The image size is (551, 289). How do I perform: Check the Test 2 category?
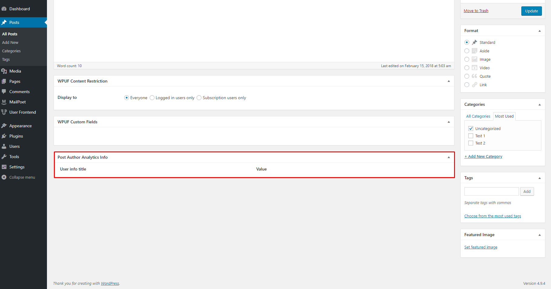pyautogui.click(x=471, y=143)
